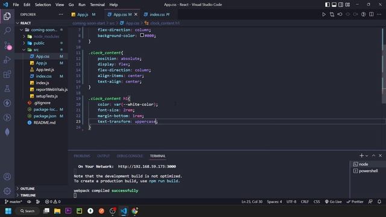Click the Run Code play icon
This screenshot has height=217, width=386.
(x=324, y=14)
